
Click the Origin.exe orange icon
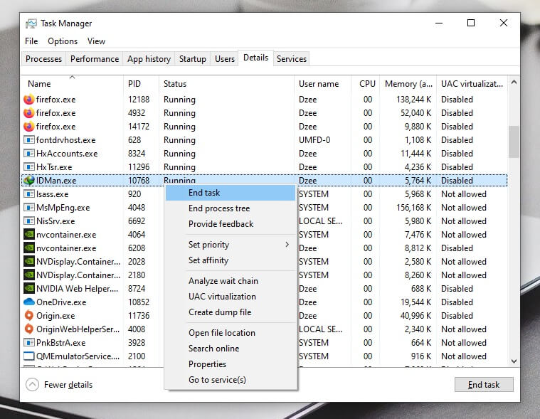click(29, 315)
